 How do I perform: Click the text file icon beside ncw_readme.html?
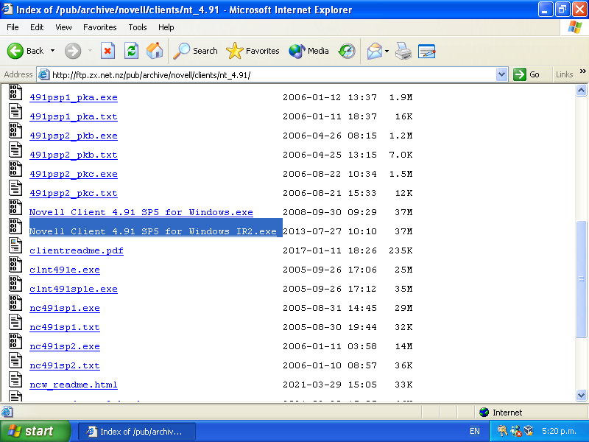point(15,380)
